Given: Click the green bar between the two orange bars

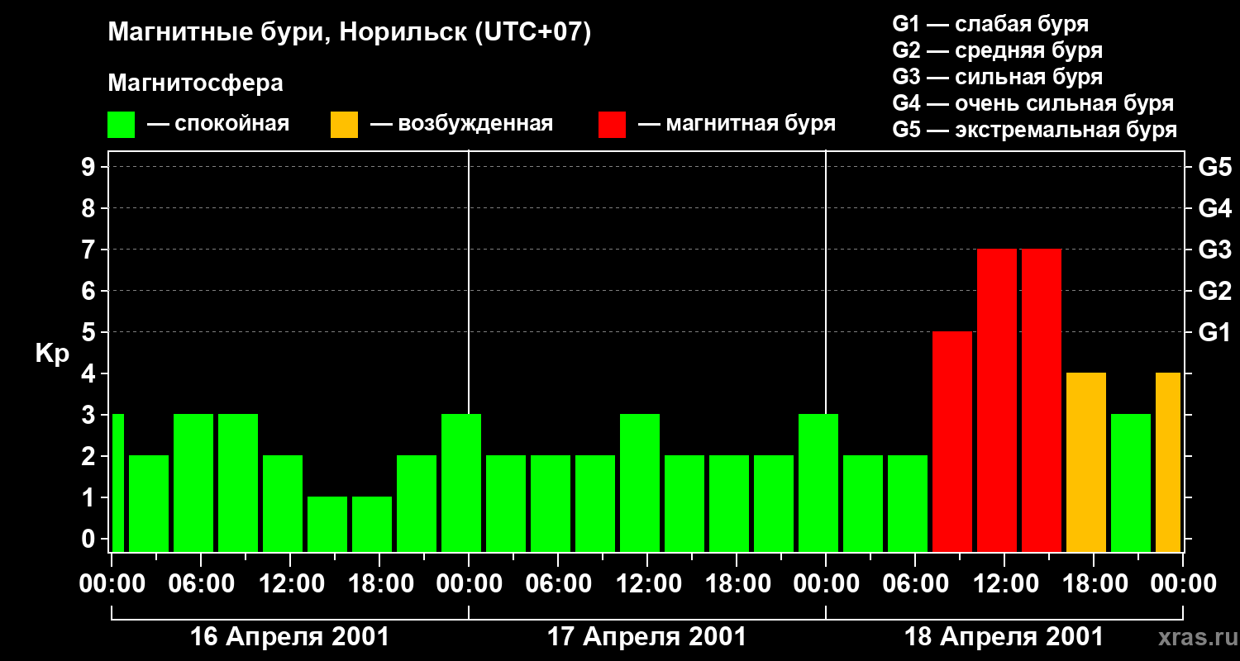Looking at the screenshot, I should click(1131, 483).
